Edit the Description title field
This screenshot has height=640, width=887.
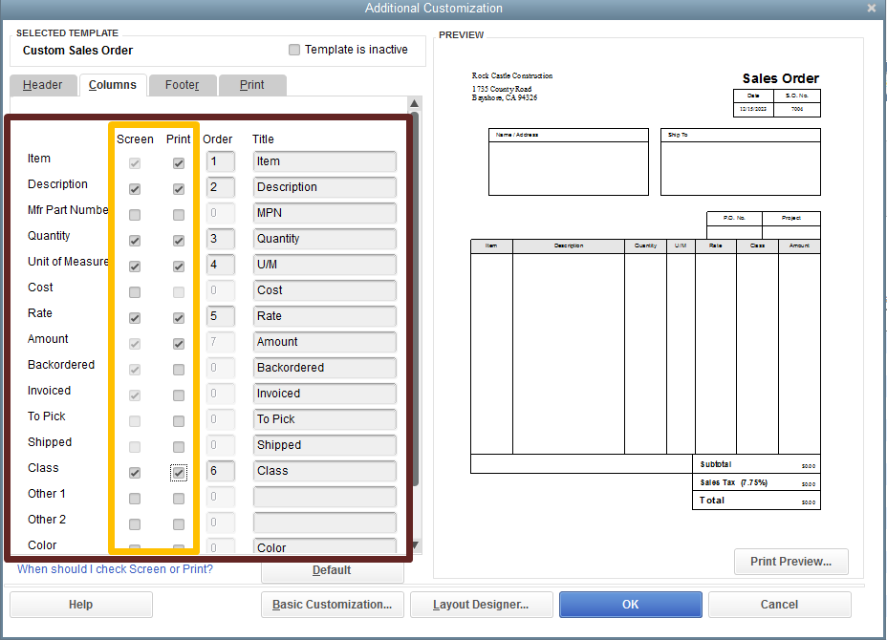(x=325, y=187)
